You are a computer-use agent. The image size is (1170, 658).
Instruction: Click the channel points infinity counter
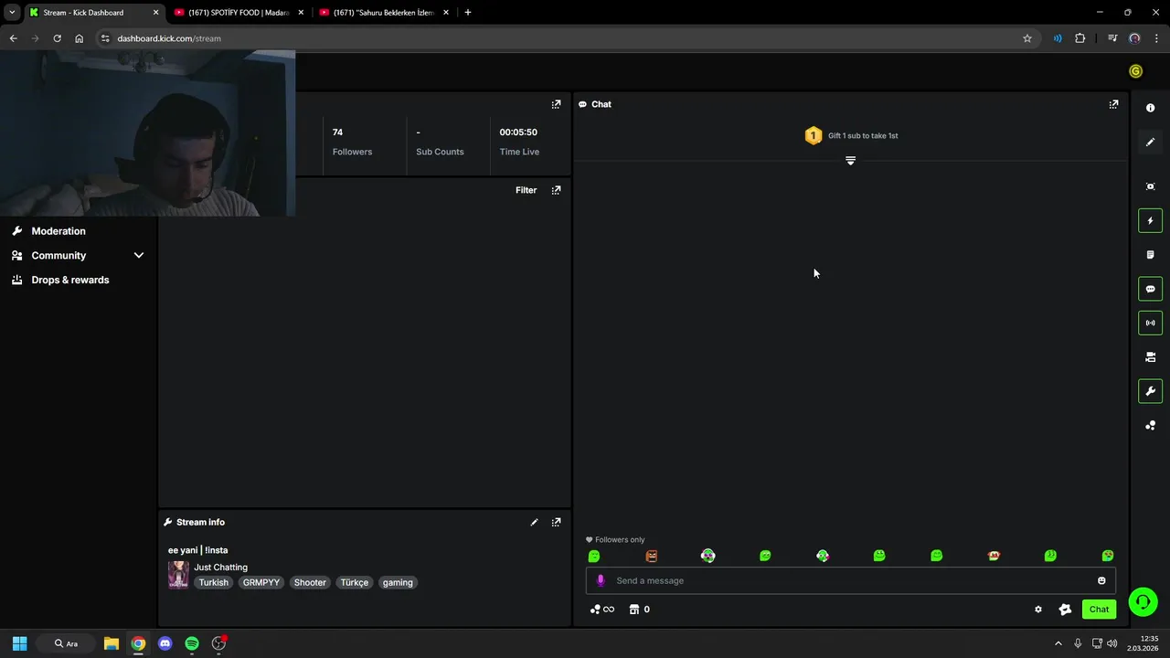[602, 610]
